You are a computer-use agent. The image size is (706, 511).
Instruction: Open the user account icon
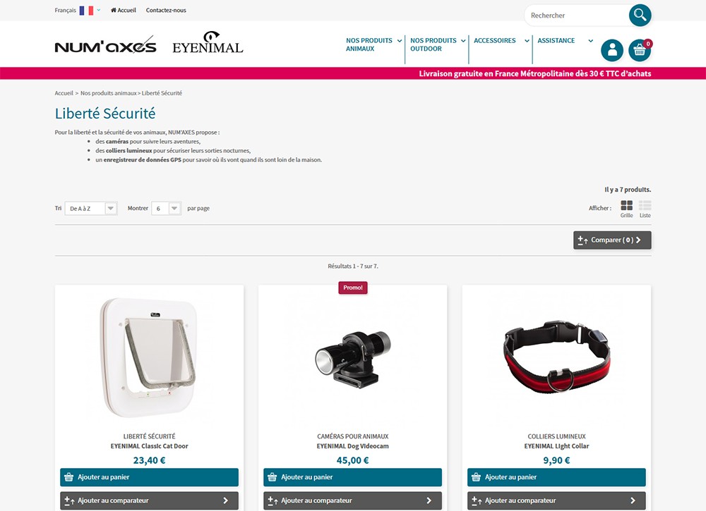(612, 50)
